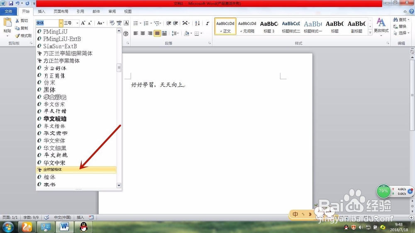
Task: Select the 华文琥珀 font in the list
Action: (76, 119)
